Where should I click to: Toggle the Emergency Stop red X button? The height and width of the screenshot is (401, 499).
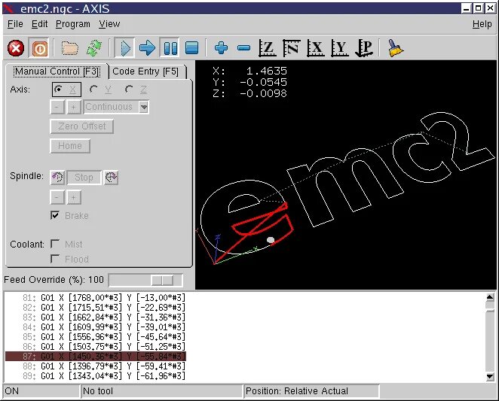[16, 48]
